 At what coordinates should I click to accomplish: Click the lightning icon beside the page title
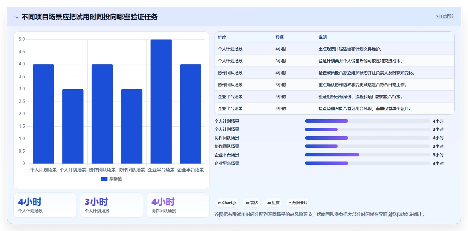click(x=16, y=17)
